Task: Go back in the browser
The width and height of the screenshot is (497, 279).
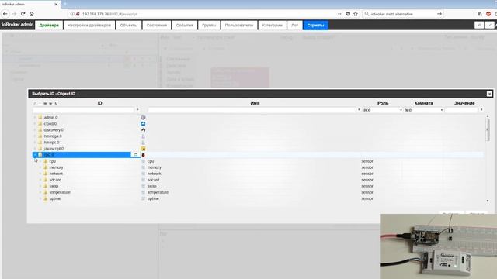Action: pos(5,14)
